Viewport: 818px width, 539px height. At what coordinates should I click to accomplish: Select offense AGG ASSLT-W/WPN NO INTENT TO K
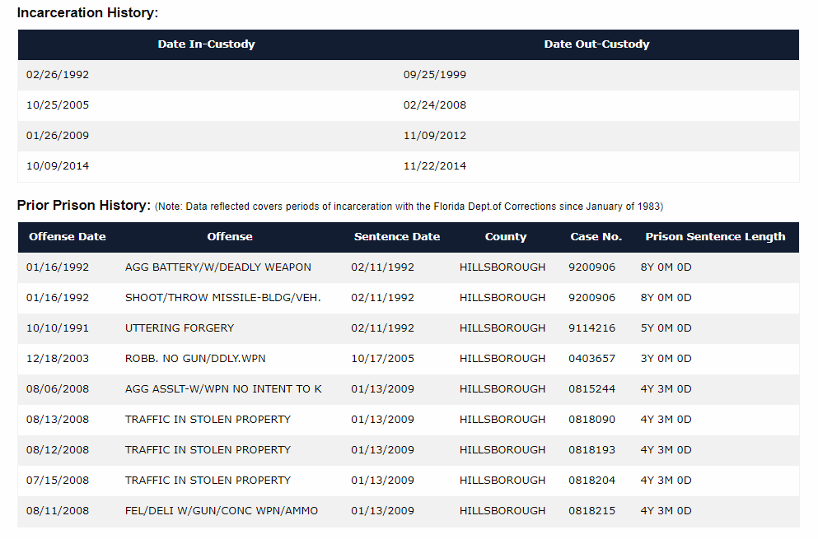pyautogui.click(x=223, y=389)
